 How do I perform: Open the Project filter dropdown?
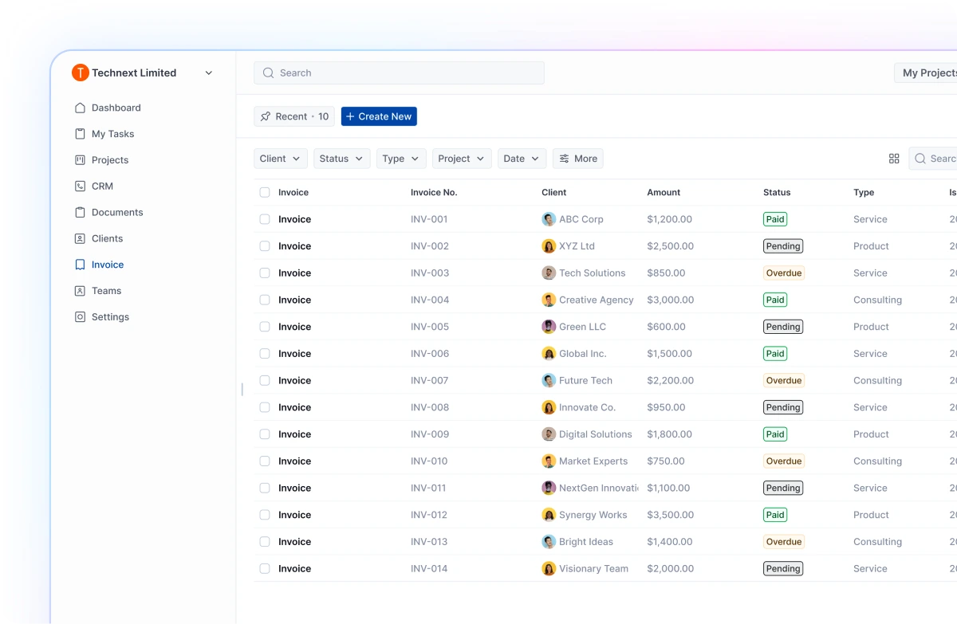[462, 159]
